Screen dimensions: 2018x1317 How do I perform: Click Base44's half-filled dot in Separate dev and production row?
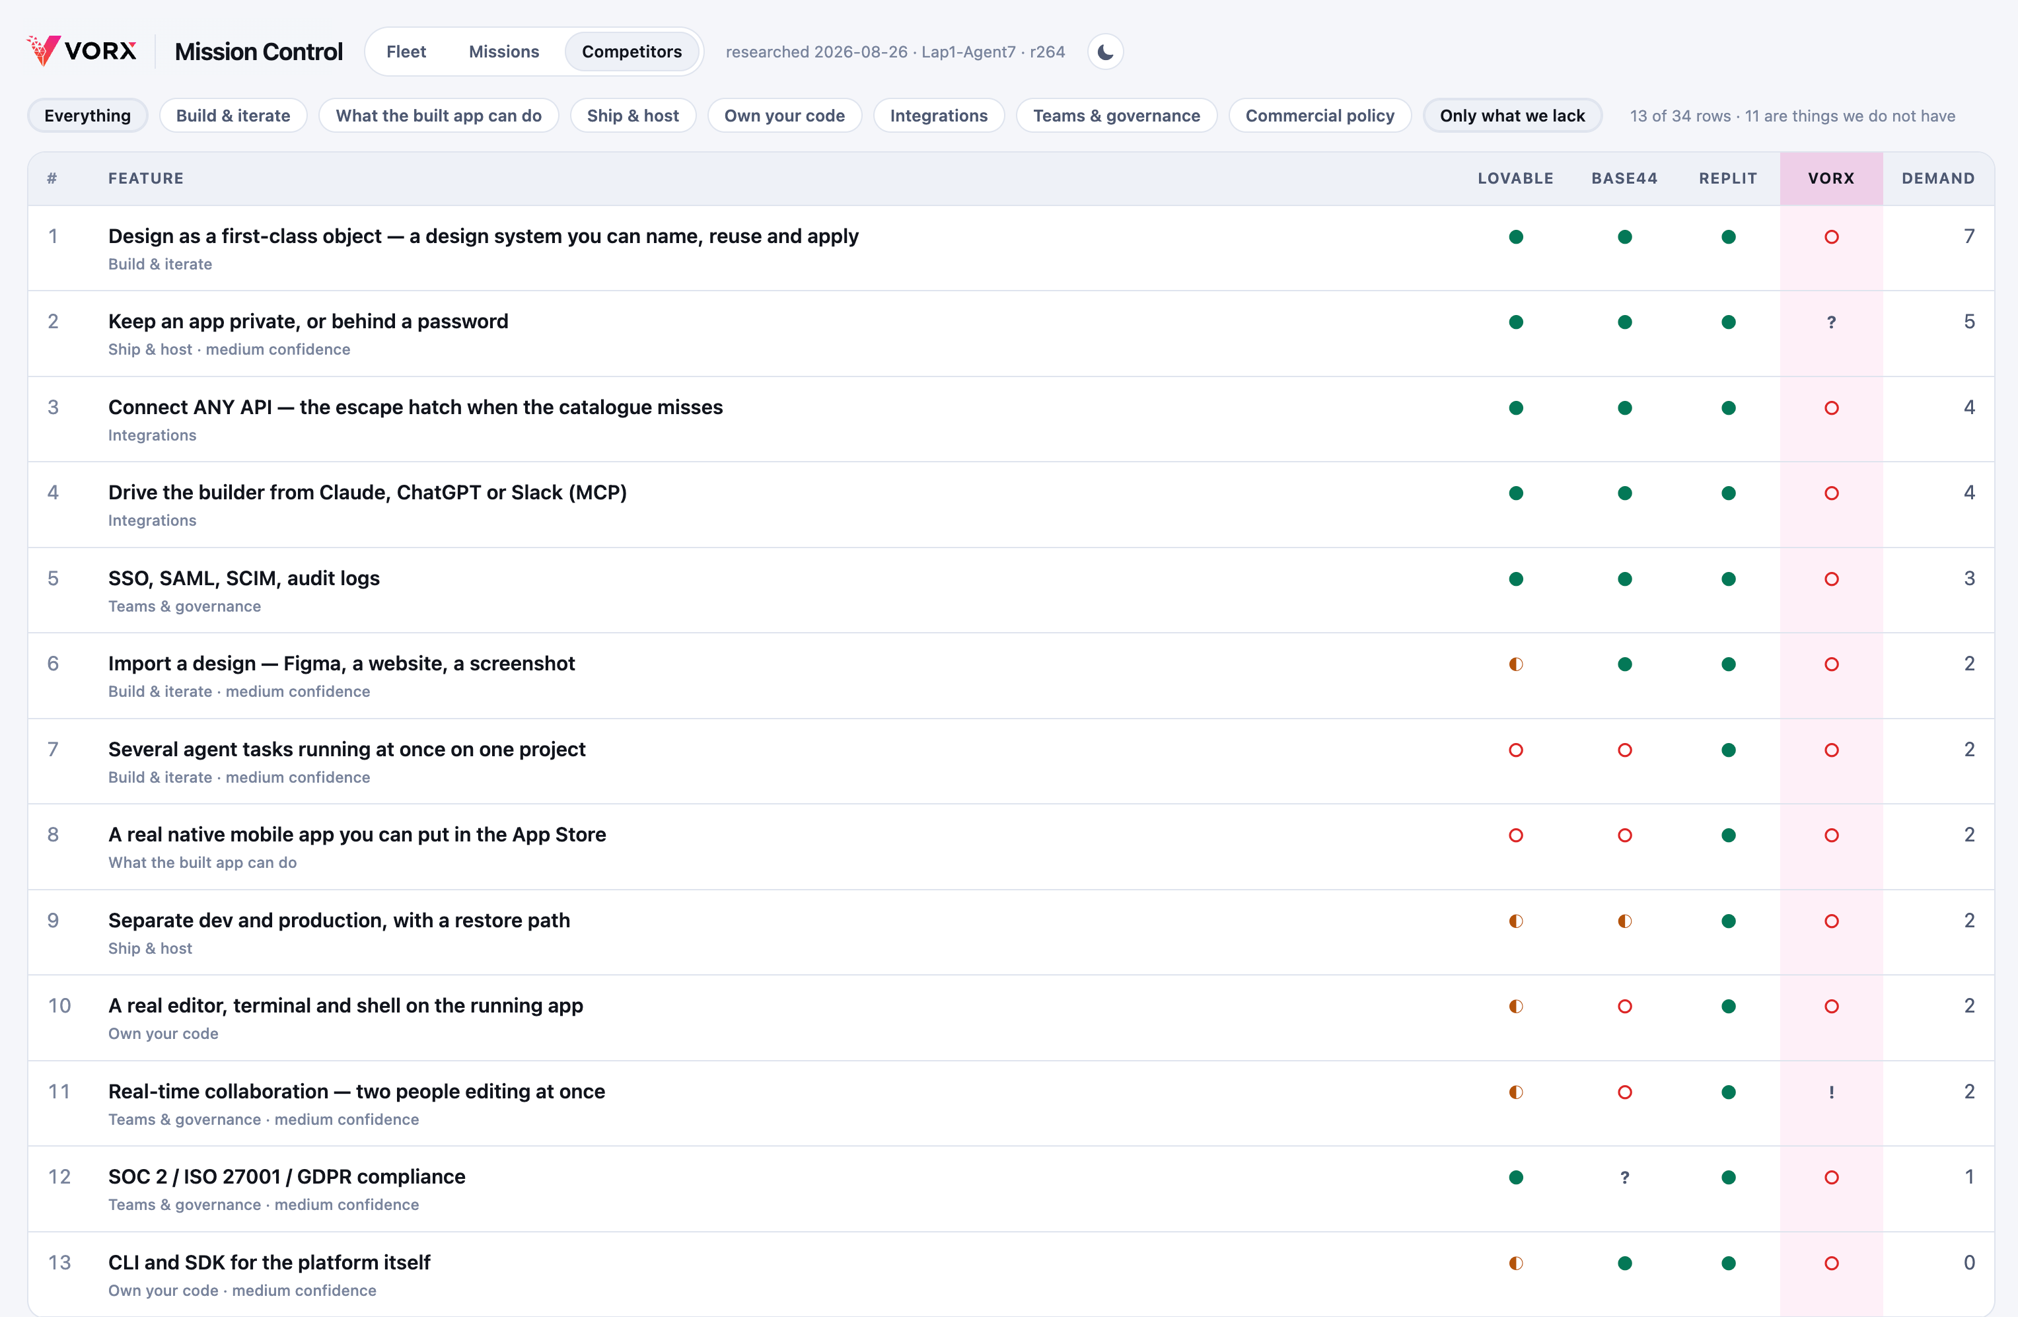tap(1624, 921)
